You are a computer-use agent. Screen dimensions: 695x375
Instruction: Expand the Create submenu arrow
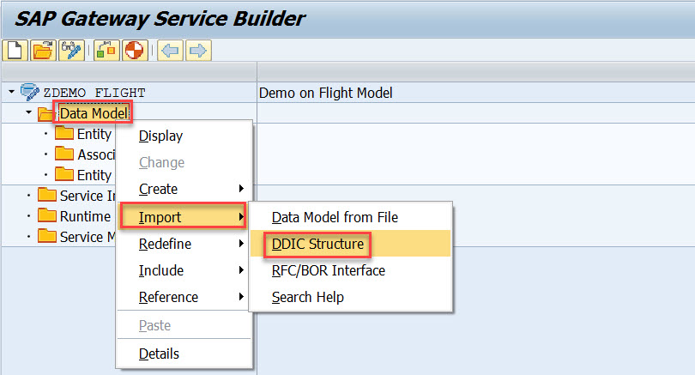[x=241, y=189]
